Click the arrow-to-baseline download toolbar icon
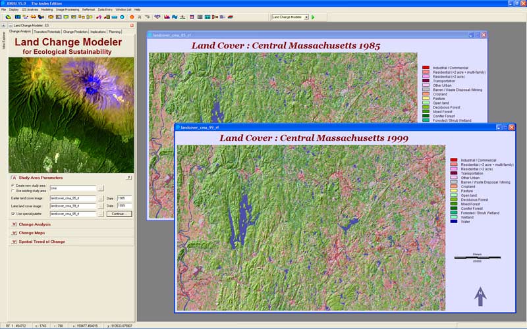Image resolution: width=527 pixels, height=329 pixels. point(182,17)
